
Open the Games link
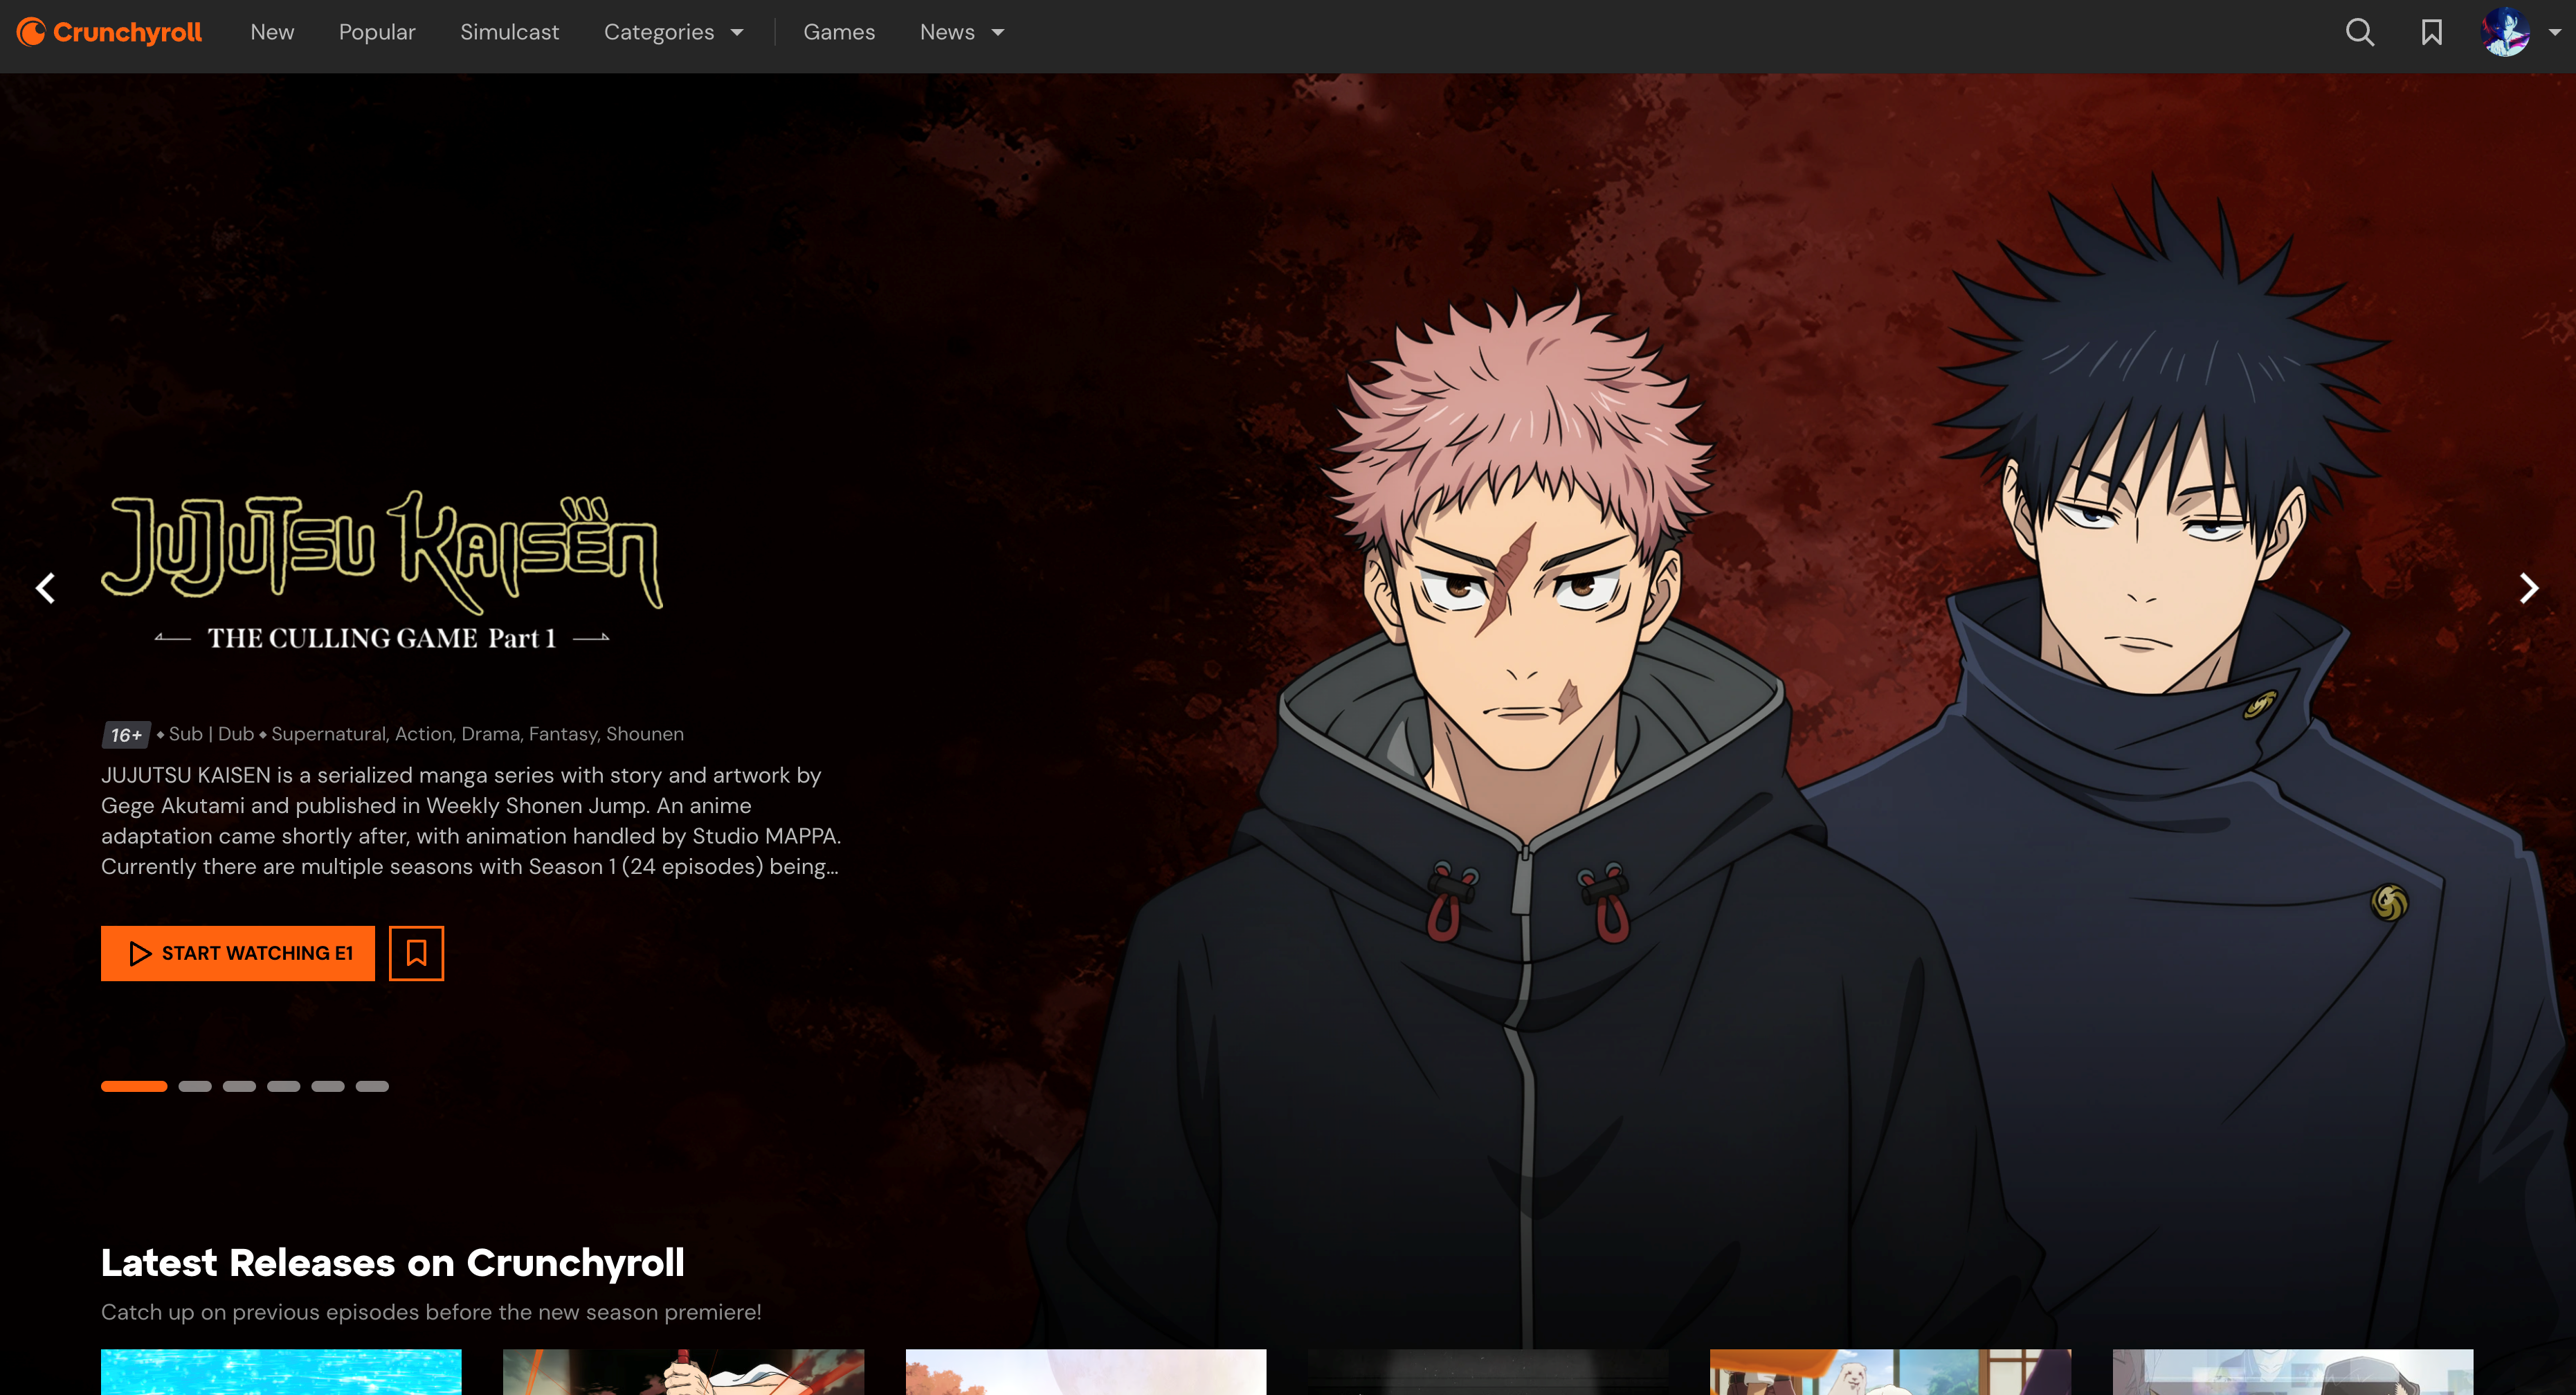(x=839, y=33)
